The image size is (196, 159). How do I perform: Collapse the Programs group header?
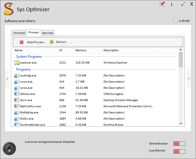click(x=23, y=69)
